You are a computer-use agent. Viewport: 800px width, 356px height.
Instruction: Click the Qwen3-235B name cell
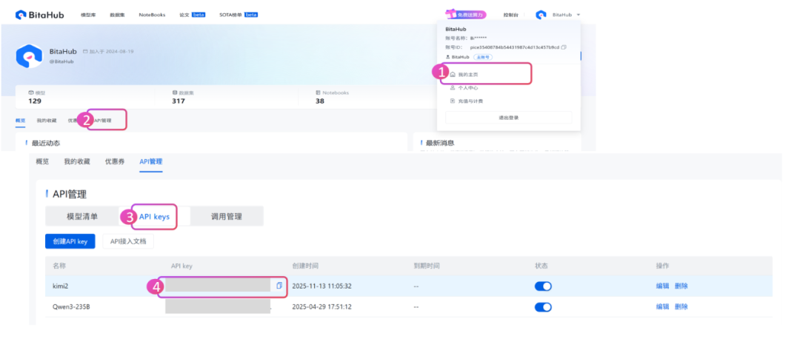71,306
